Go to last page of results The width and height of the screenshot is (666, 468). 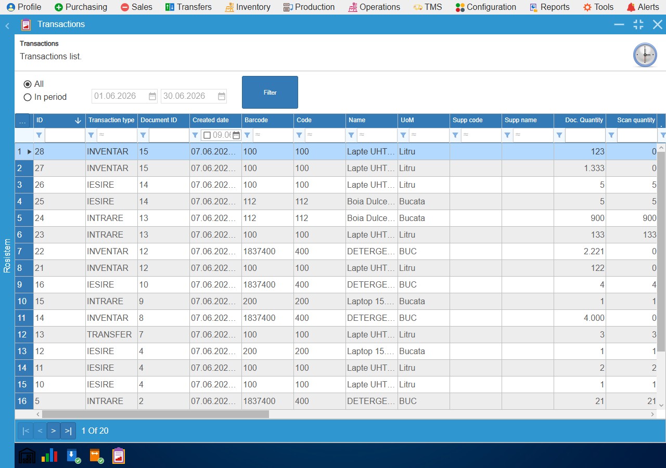pos(68,431)
